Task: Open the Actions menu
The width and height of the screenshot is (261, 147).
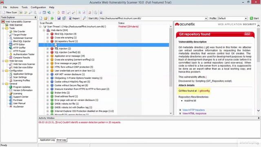Action: [14, 7]
